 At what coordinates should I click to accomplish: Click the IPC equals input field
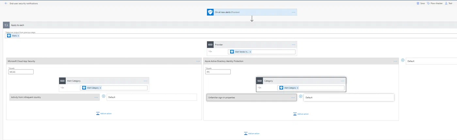[x=218, y=72]
